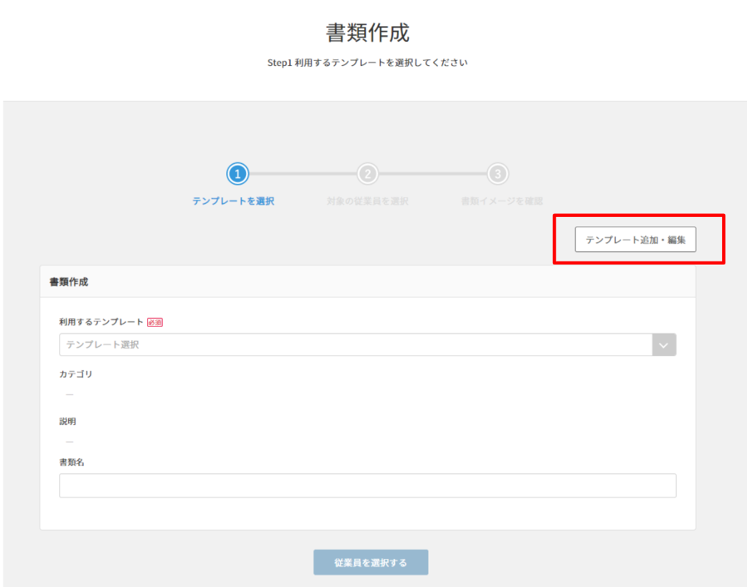
Task: Click the 説明 field label
Action: tap(67, 421)
